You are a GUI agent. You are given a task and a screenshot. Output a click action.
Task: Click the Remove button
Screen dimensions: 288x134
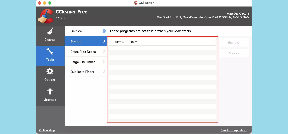coord(234,42)
